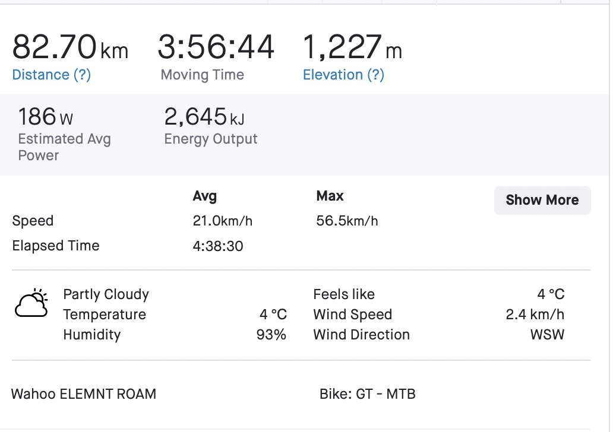Click the 1,227 m elevation value
The width and height of the screenshot is (613, 432).
pos(352,47)
